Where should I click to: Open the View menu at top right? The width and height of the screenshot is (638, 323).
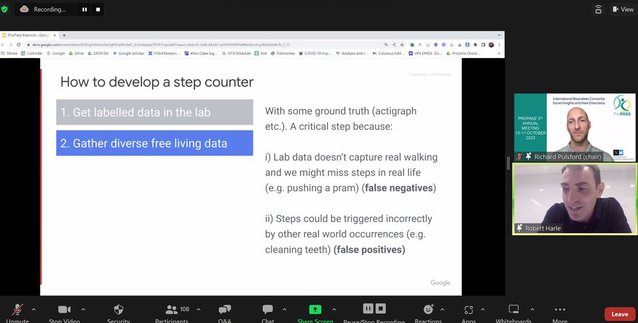coord(623,9)
